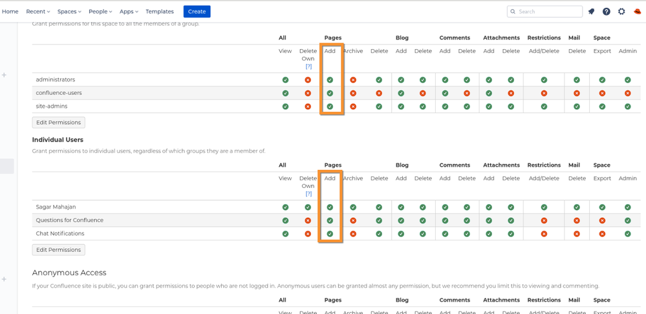Click Sagar Mahajan row Space Export check icon

[x=602, y=207]
